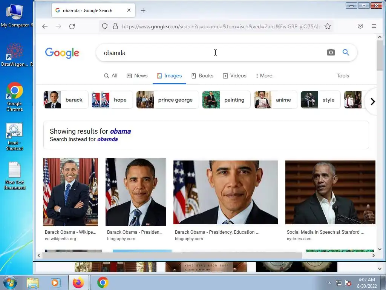Screen dimensions: 386x290
Task: Open the Speech at Stanford image
Action: pos(330,192)
